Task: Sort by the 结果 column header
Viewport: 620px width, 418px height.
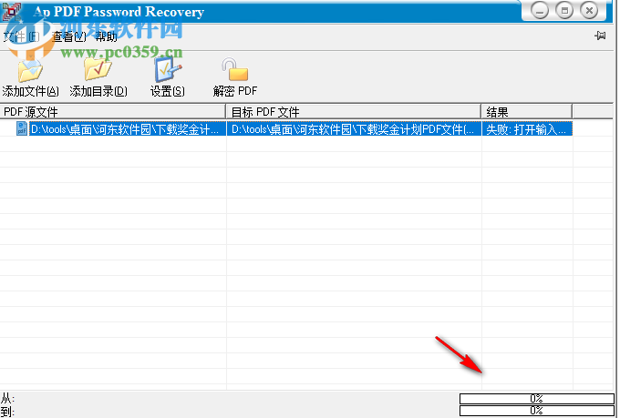Action: coord(527,112)
